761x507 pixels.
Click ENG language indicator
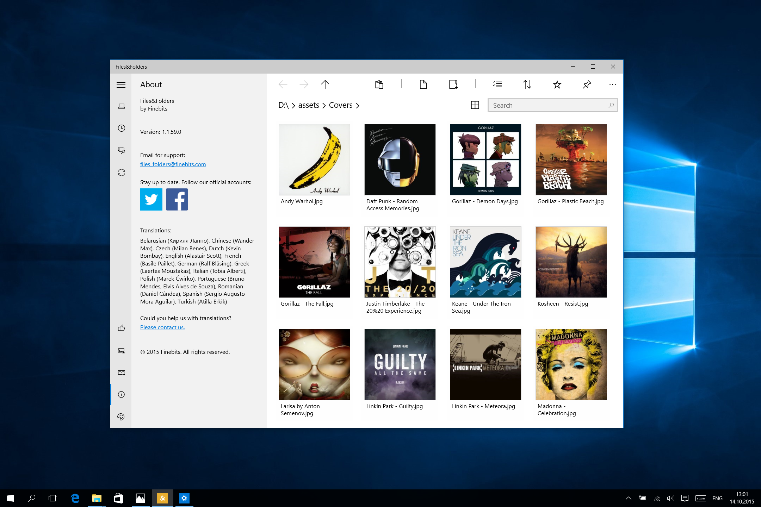pyautogui.click(x=717, y=498)
